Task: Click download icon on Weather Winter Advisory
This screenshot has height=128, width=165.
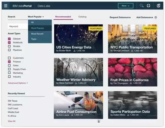Action: (76, 83)
